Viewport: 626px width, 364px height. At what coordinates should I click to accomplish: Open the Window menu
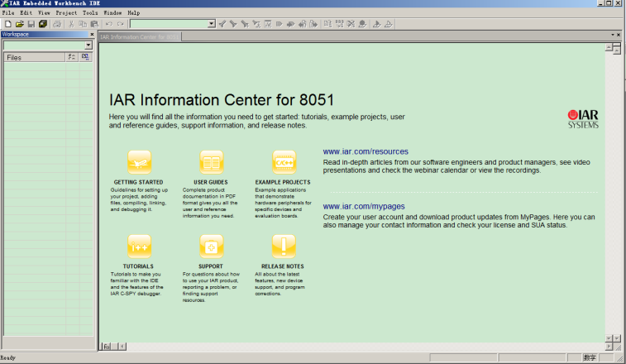(x=112, y=12)
